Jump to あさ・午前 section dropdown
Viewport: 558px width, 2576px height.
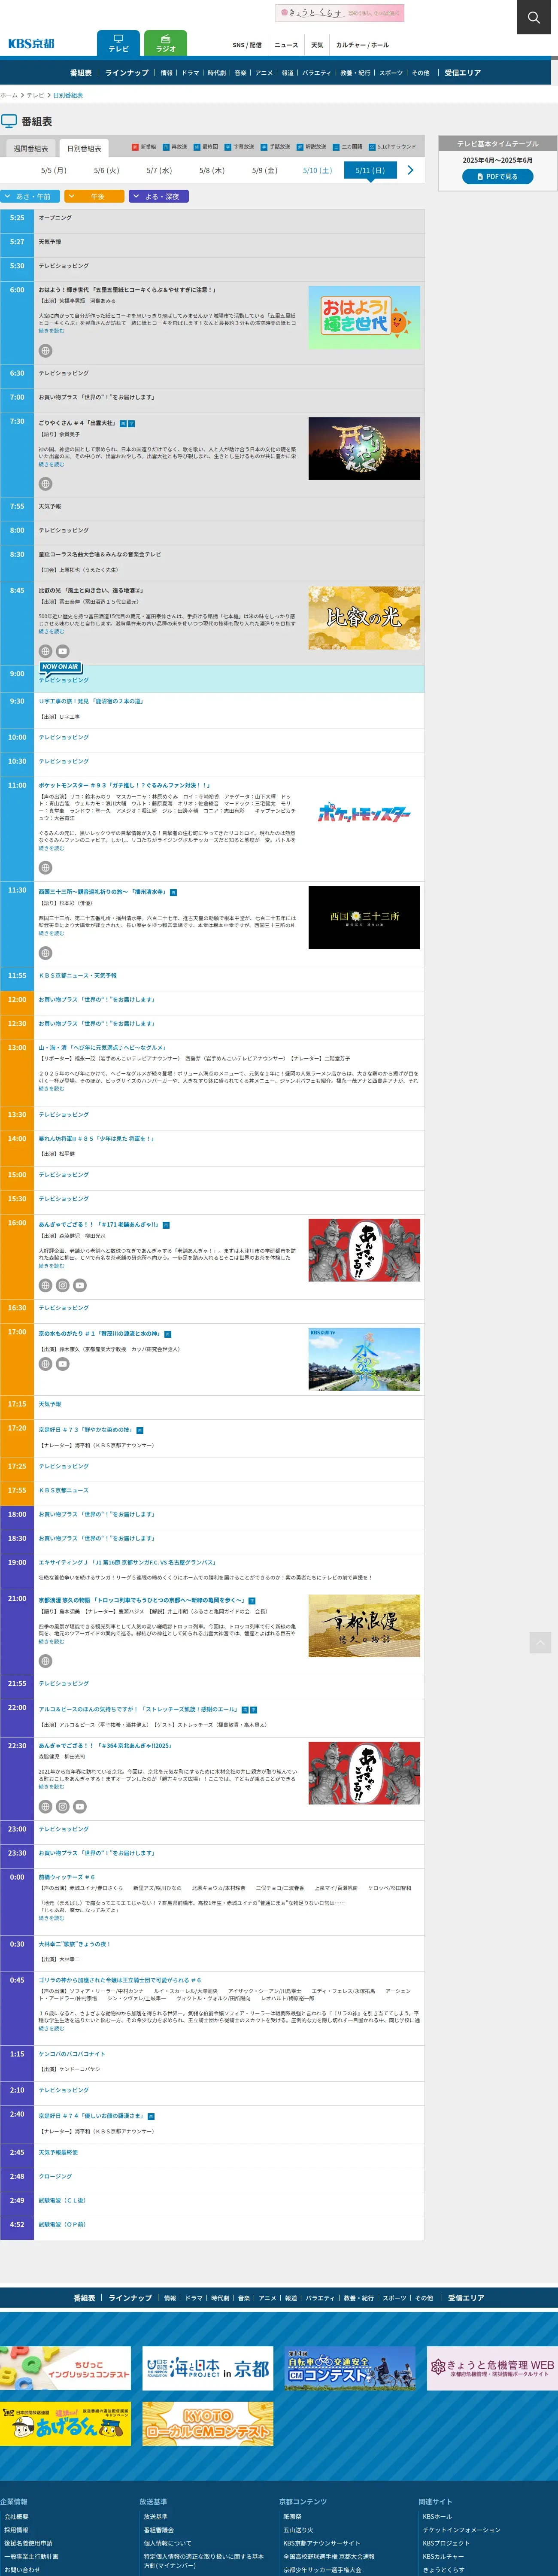(30, 197)
